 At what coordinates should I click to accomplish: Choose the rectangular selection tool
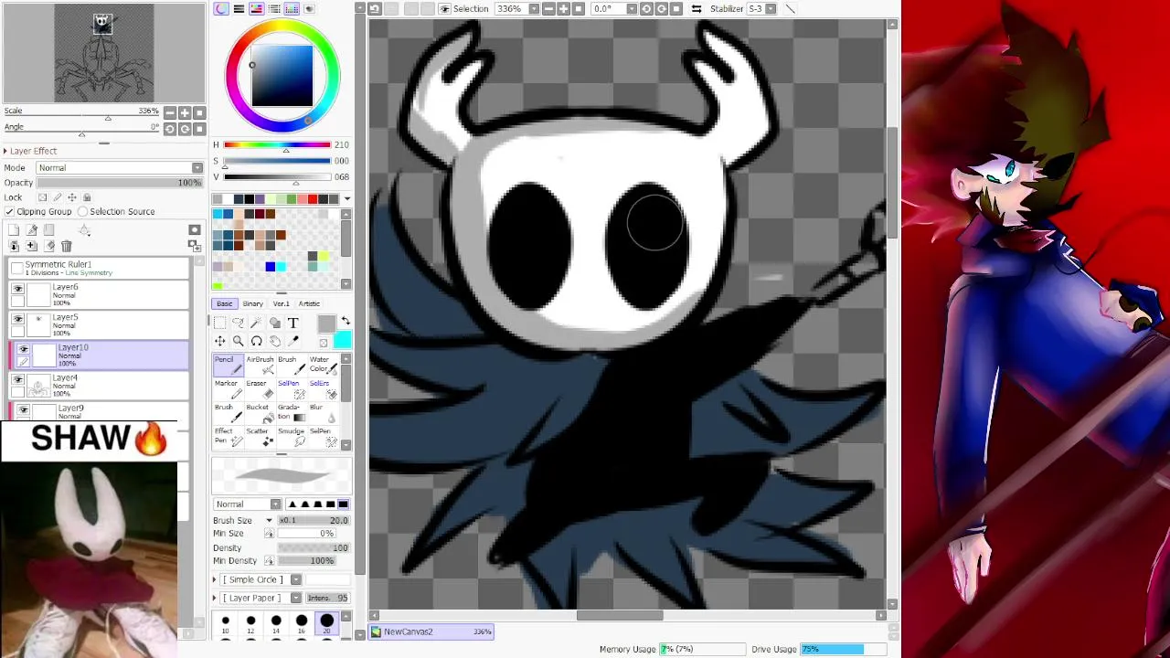tap(220, 323)
